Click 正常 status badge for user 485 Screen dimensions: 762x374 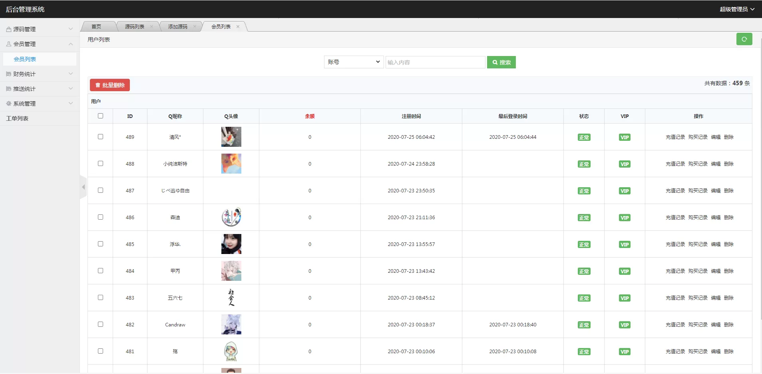point(584,244)
